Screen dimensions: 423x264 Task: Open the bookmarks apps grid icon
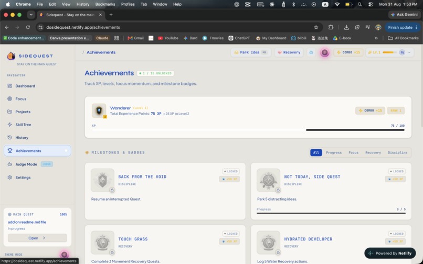[x=117, y=38]
